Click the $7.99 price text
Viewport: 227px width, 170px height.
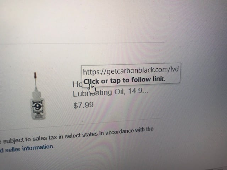[x=83, y=105]
